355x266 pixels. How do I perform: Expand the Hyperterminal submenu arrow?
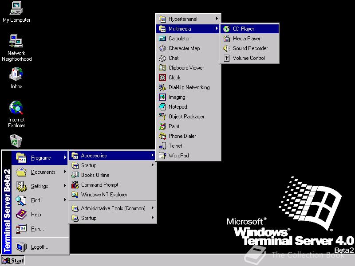point(217,19)
